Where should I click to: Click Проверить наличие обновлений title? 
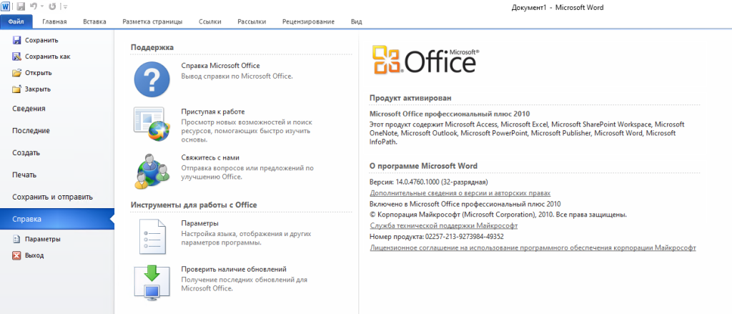pos(234,270)
